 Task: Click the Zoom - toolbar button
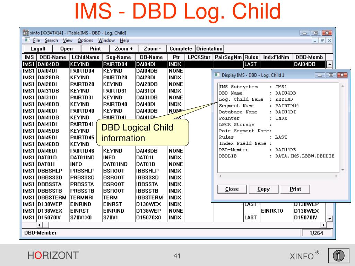(x=152, y=48)
